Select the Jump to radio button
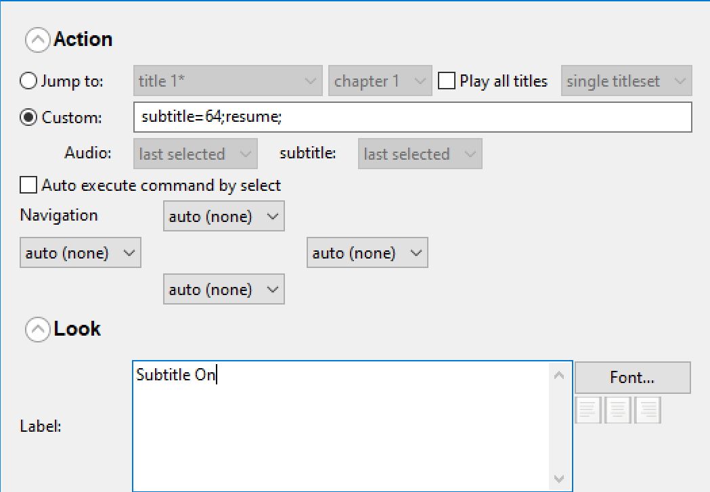This screenshot has height=492, width=710. pos(28,81)
